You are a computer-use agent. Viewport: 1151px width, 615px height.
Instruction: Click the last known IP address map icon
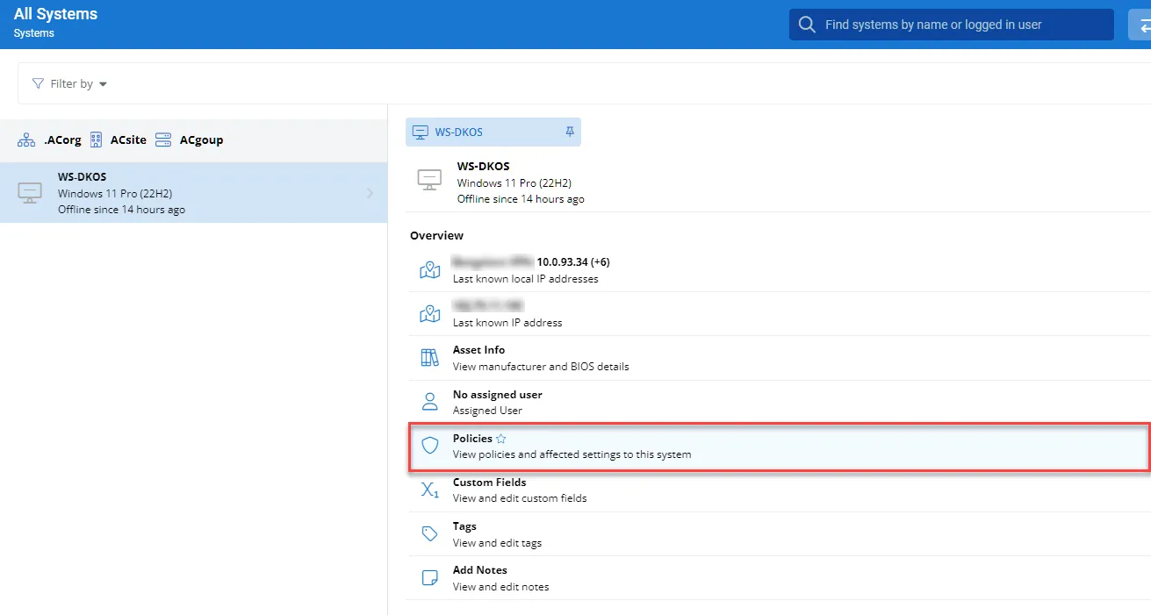click(429, 314)
